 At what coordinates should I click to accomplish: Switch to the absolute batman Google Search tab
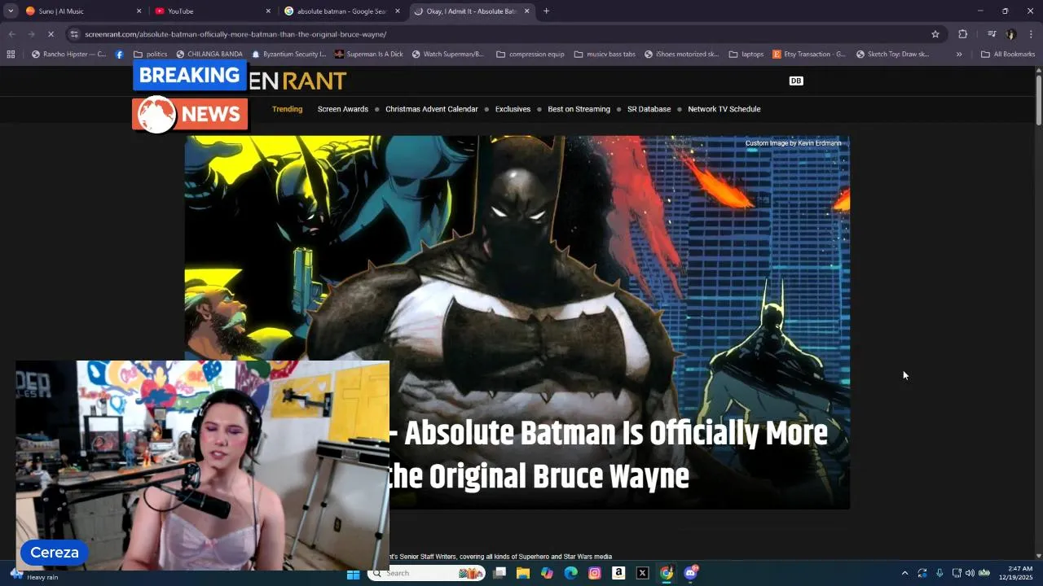pos(341,11)
